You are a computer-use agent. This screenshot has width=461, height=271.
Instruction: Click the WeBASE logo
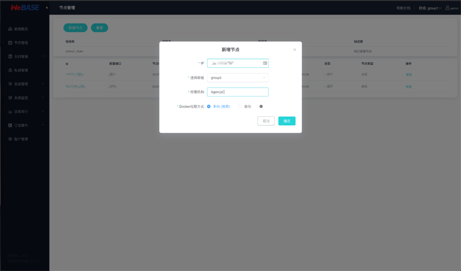pos(25,8)
